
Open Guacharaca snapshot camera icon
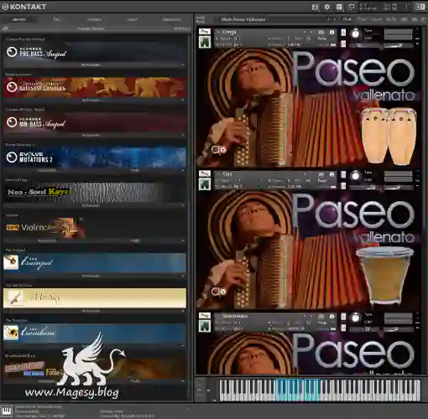point(321,317)
